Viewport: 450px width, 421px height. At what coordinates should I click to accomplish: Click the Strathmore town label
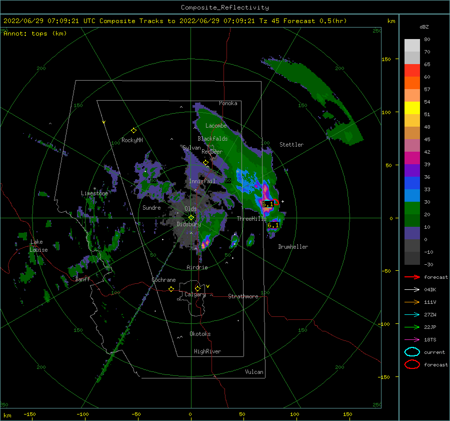[243, 296]
